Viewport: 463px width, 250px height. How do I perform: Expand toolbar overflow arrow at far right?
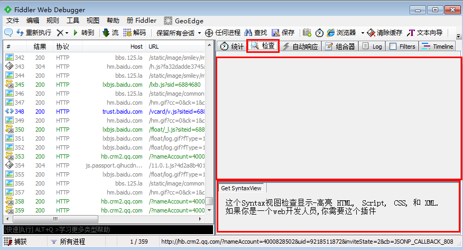(x=458, y=36)
